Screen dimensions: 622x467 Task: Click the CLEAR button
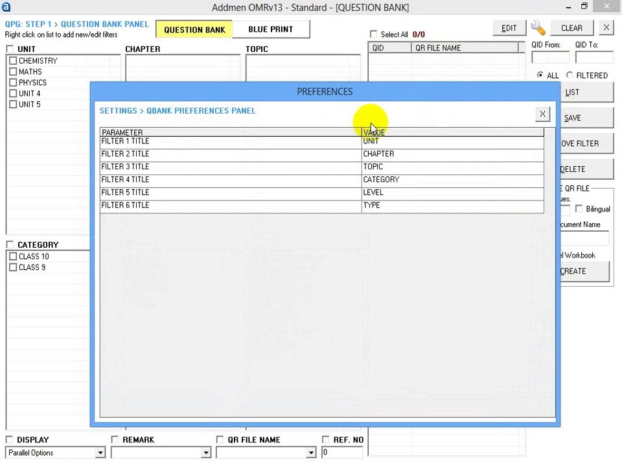click(x=571, y=28)
